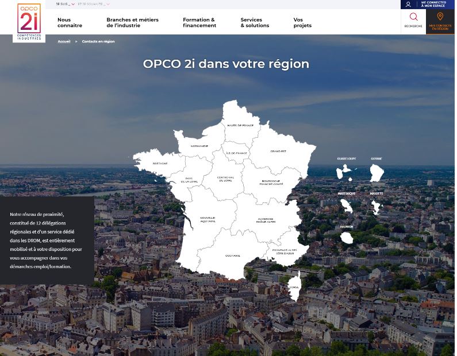Click the Mes contacts en région pin icon
Viewport: 457px width, 356px height.
point(440,17)
